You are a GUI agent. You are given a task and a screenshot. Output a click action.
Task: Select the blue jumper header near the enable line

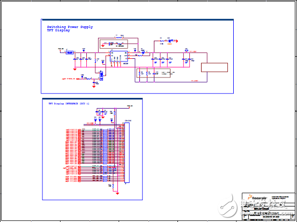point(101,76)
